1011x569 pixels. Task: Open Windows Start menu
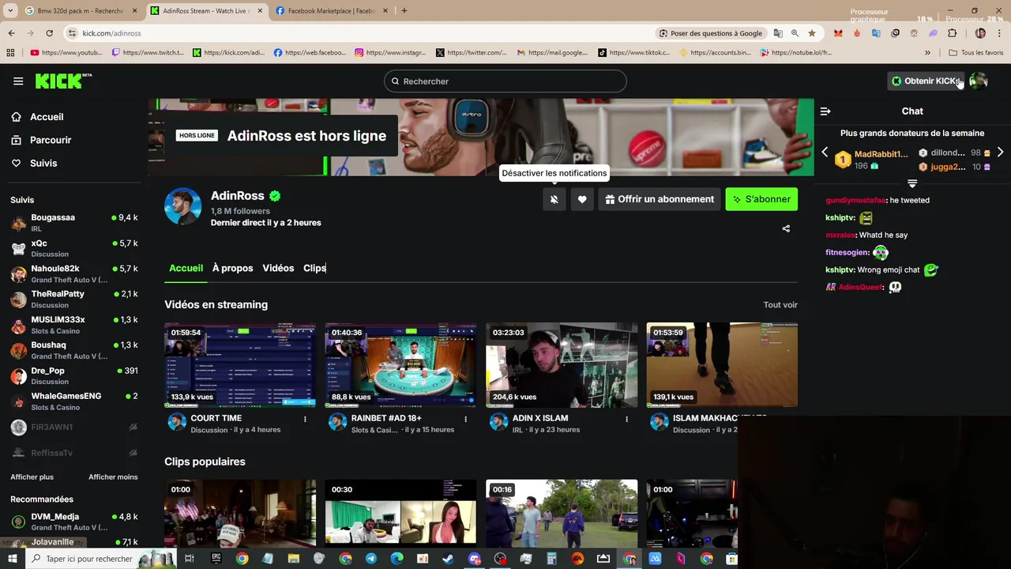13,559
